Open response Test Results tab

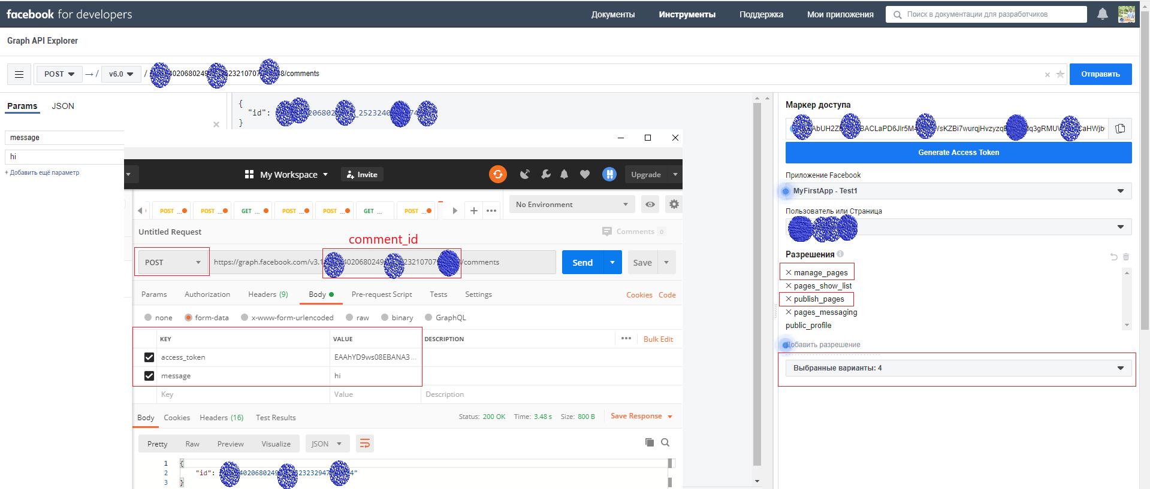coord(276,418)
